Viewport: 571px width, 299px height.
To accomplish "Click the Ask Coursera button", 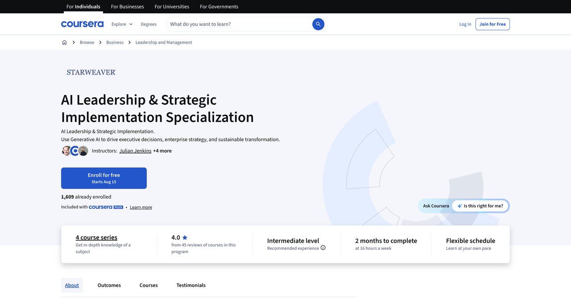I will pos(436,206).
